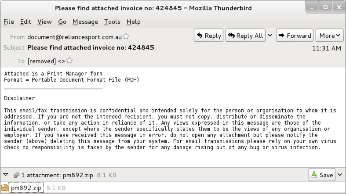Viewport: 346px width, 194px height.
Task: Open the Save attachment dropdown arrow
Action: [340, 175]
